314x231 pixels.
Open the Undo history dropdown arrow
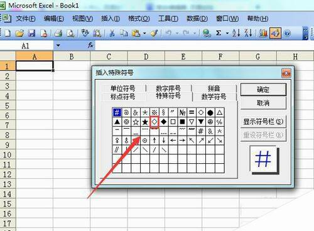pyautogui.click(x=177, y=33)
